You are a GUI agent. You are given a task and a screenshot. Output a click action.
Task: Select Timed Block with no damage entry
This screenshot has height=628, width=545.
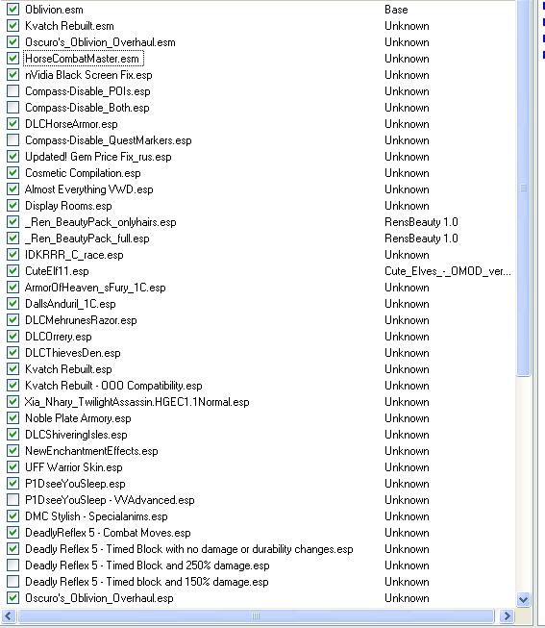[x=189, y=549]
